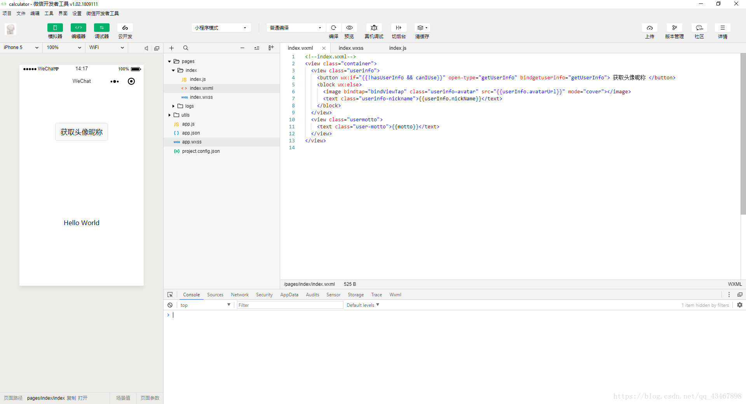Toggle the simulator (模拟器) panel

[55, 28]
